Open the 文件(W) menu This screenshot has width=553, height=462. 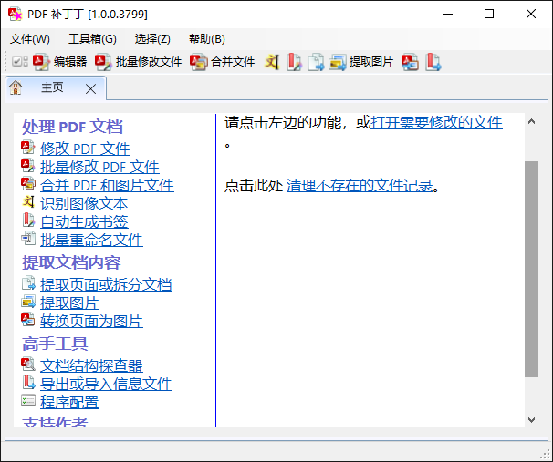tap(29, 39)
